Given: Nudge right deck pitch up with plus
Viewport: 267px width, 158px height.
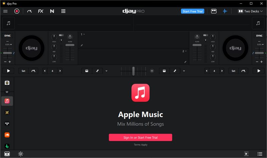Looking at the screenshot, I should [x=261, y=62].
